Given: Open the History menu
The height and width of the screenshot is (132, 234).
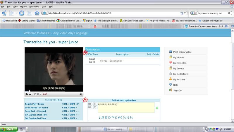Looking at the screenshot, I should 23,6.
